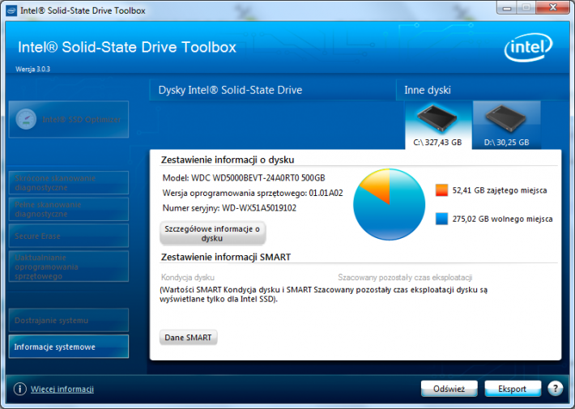Screen dimensions: 575x409
Task: Click the Wersja 3.0.3 version text
Action: point(32,69)
